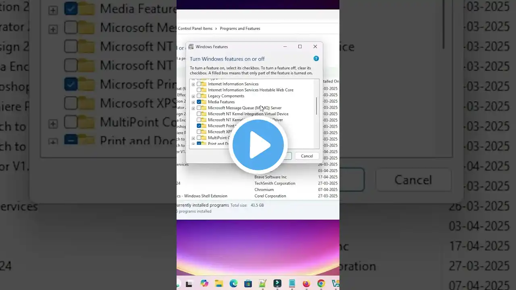
Task: Select the Media Features label
Action: (x=221, y=102)
